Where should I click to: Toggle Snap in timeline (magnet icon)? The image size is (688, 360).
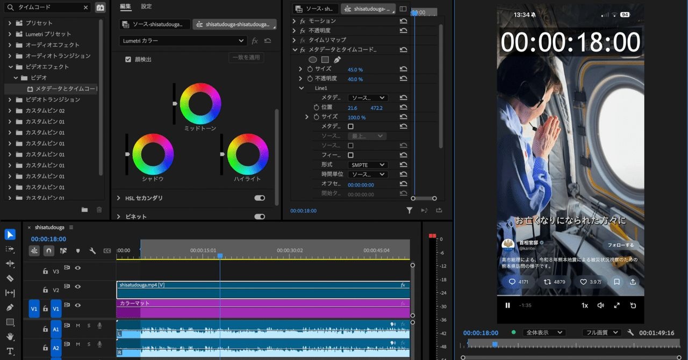tap(49, 250)
